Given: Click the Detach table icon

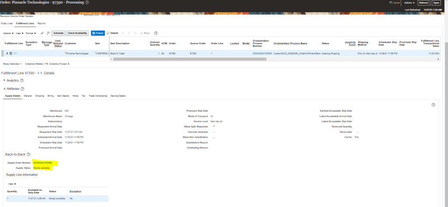Looking at the screenshot, I should click(113, 33).
